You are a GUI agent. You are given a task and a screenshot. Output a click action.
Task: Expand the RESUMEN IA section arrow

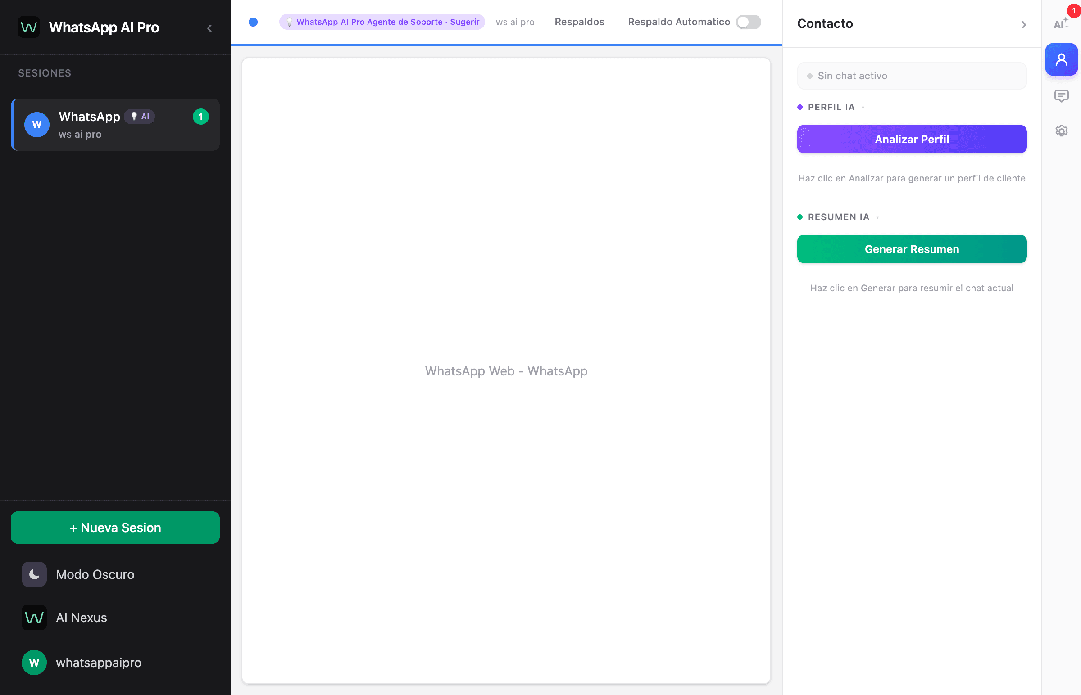877,217
